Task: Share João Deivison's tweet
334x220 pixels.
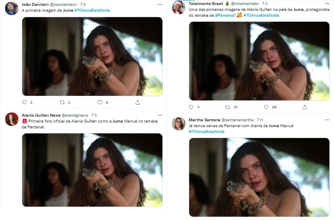Action: 138,102
